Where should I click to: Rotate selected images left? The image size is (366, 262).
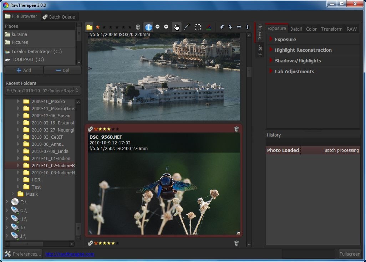pyautogui.click(x=222, y=27)
